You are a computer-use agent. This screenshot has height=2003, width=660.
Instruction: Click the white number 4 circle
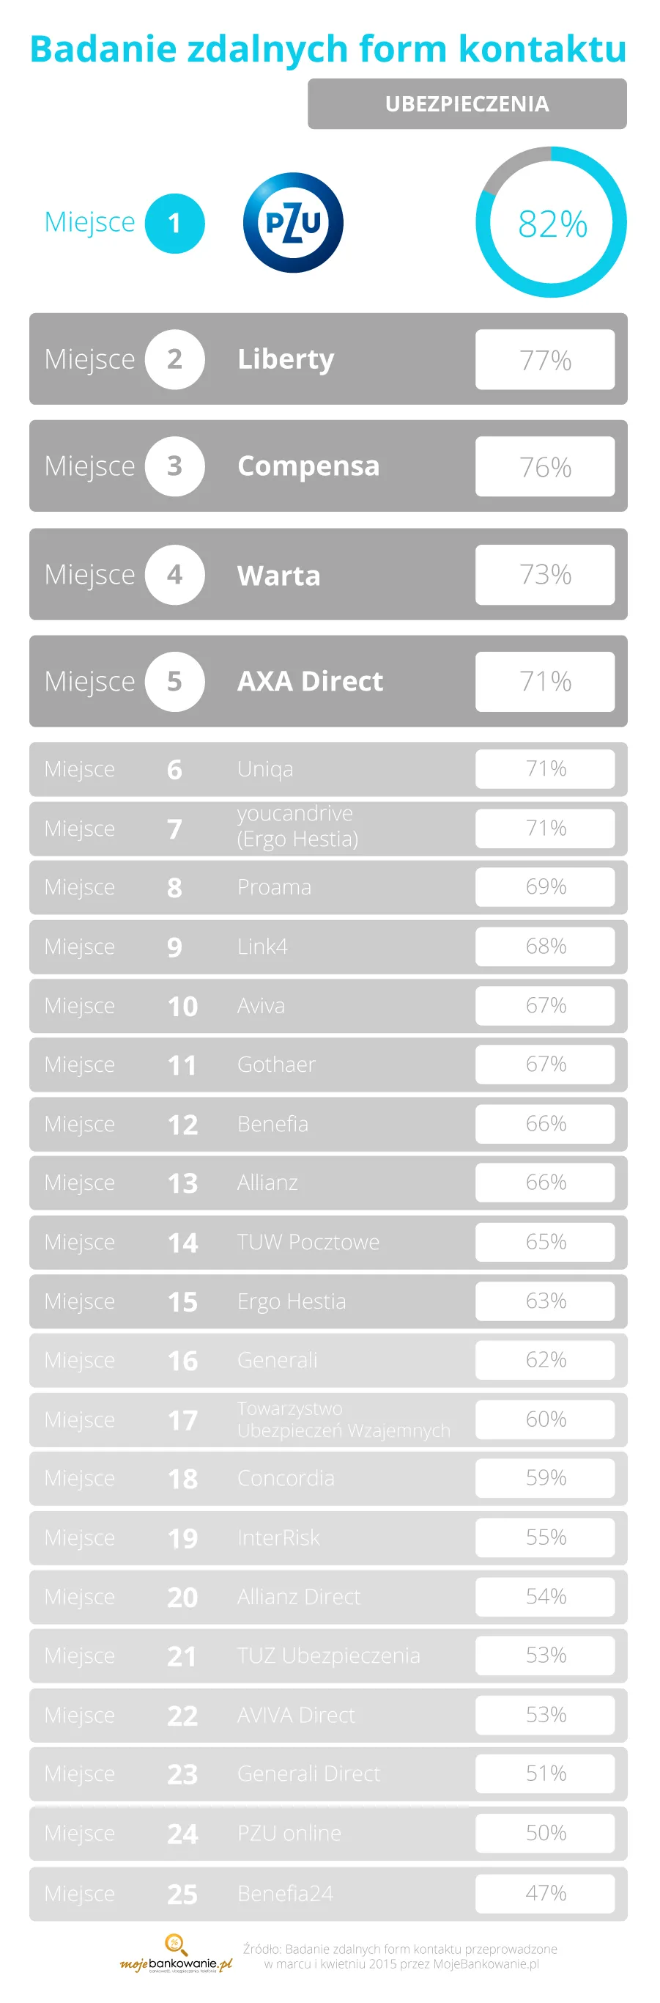174,575
